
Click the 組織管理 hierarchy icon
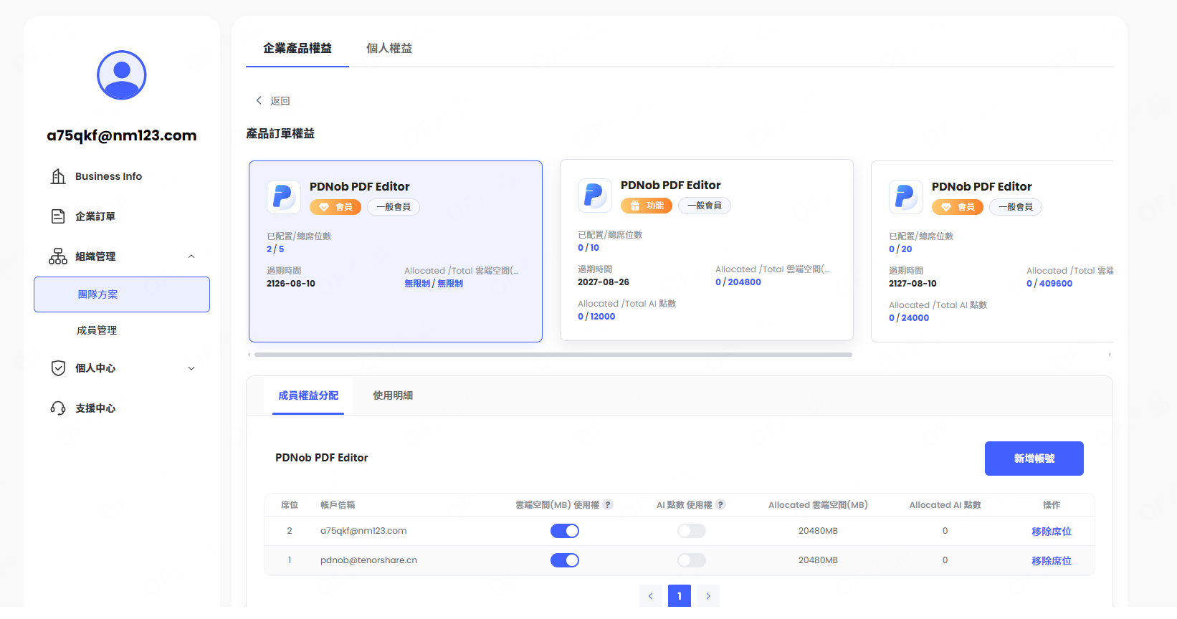click(x=58, y=256)
